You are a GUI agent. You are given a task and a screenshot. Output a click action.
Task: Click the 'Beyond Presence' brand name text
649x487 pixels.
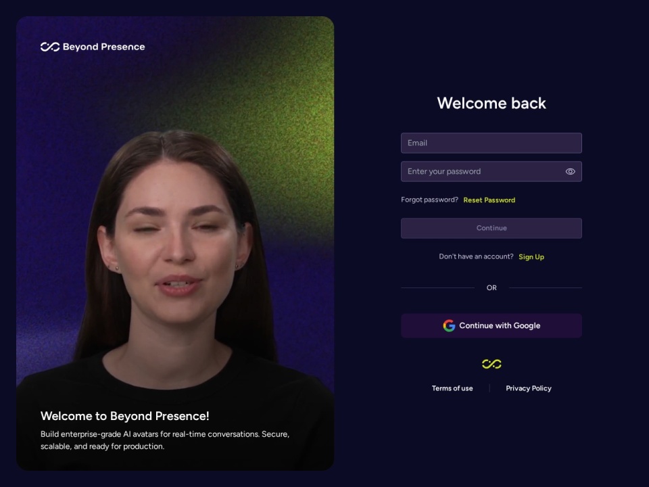(x=104, y=47)
